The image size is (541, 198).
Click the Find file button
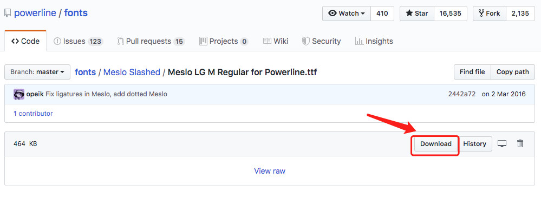pos(472,72)
